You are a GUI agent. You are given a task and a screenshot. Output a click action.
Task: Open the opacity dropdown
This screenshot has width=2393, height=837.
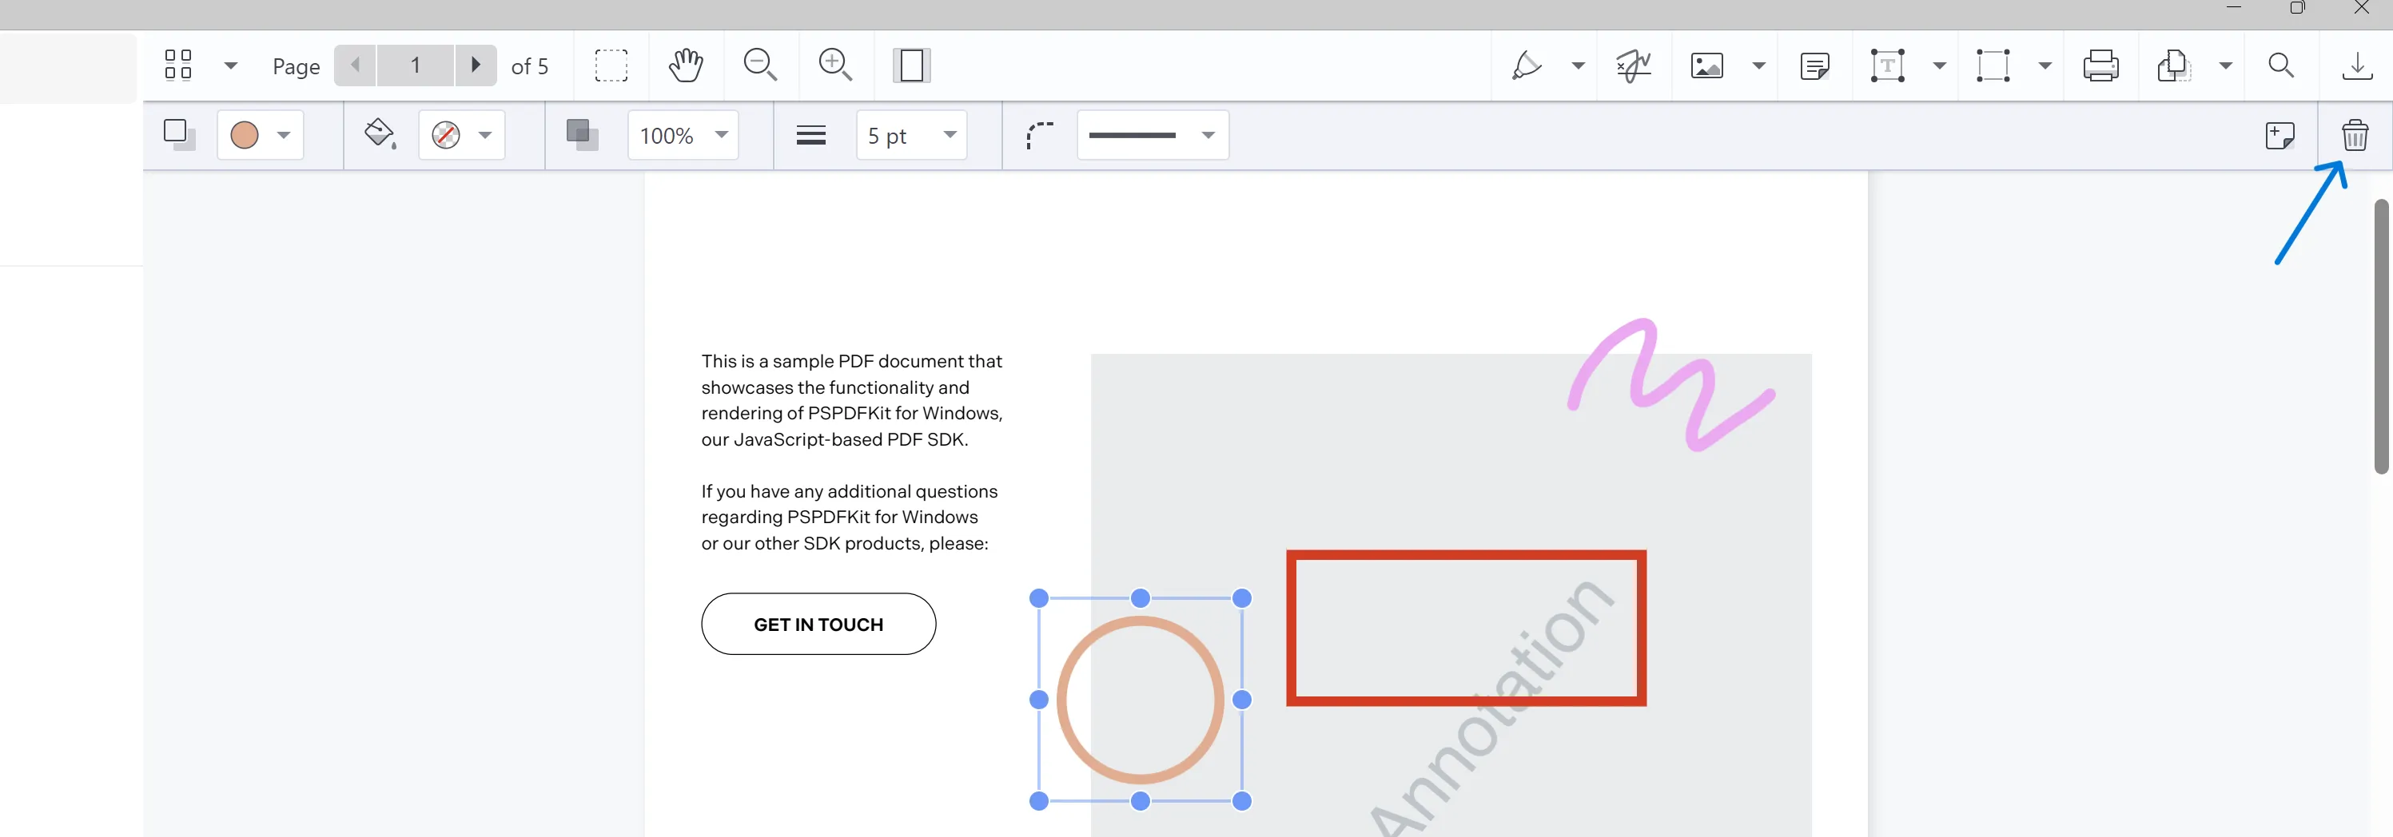tap(683, 136)
